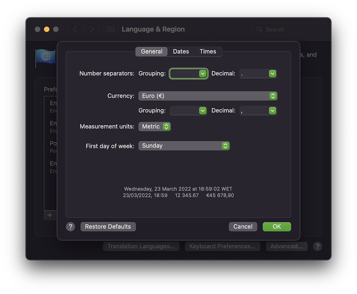Open the number Decimal separator dropdown
This screenshot has width=357, height=294.
tap(258, 74)
